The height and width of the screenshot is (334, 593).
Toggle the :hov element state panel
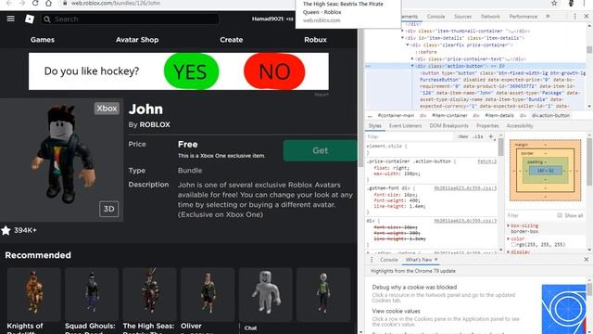click(x=462, y=136)
